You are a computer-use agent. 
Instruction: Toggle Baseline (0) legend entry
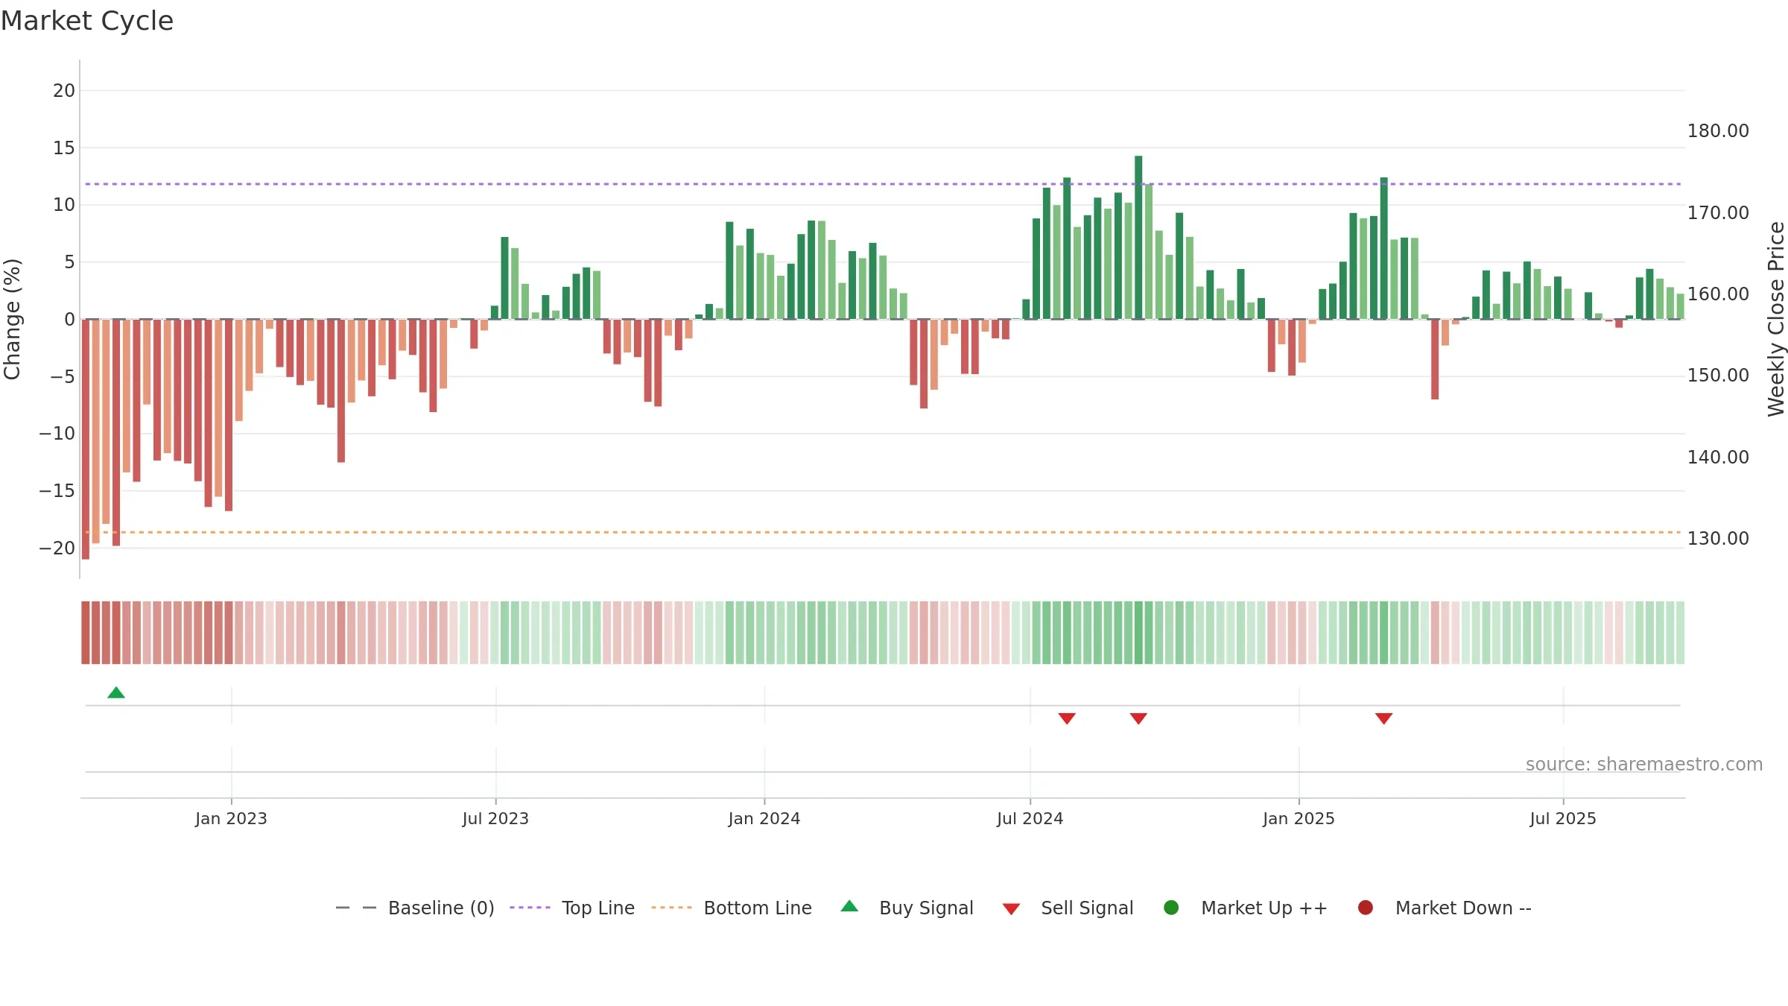tap(415, 908)
